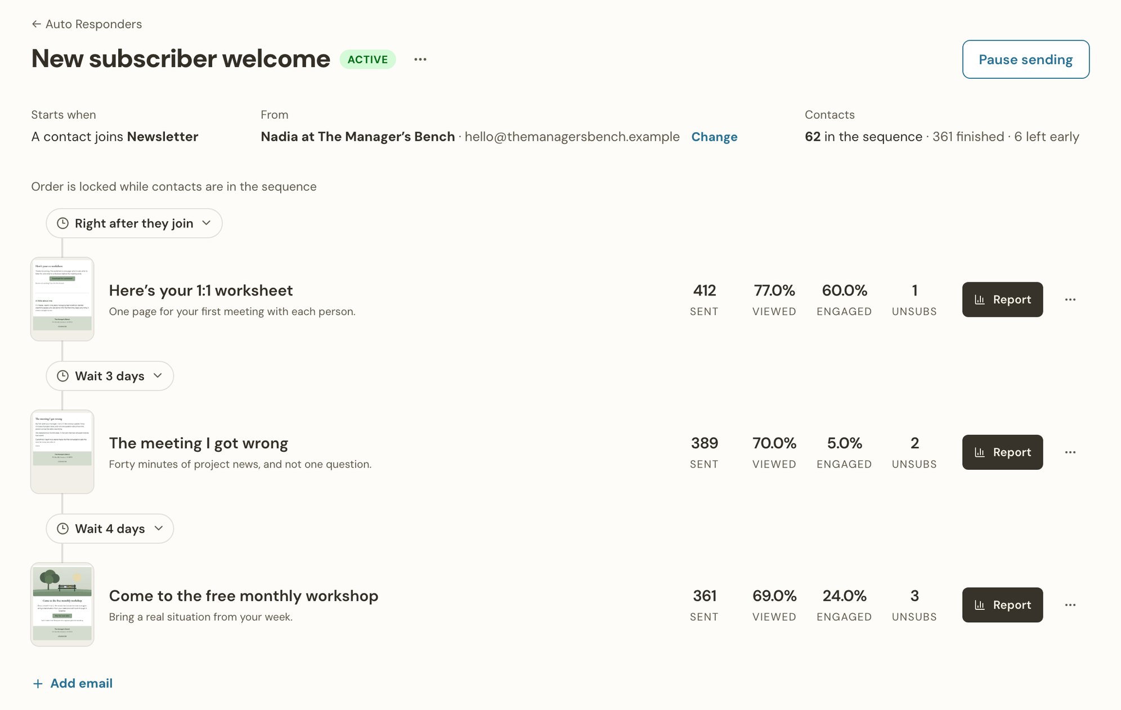Viewport: 1121px width, 710px height.
Task: Open more options for 'The meeting I got wrong'
Action: pyautogui.click(x=1070, y=452)
